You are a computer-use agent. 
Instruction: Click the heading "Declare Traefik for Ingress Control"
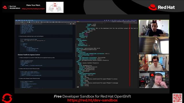click(x=29, y=55)
